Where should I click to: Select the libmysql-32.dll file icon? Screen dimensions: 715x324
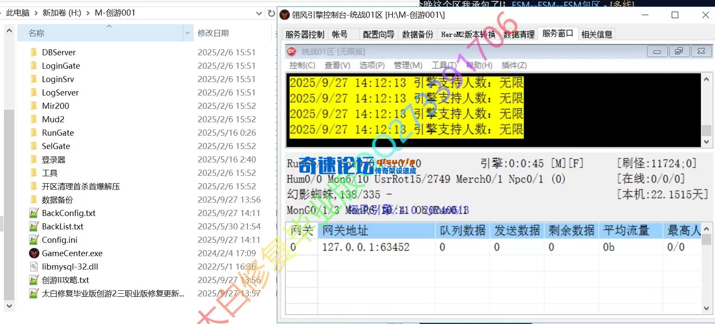coord(34,267)
